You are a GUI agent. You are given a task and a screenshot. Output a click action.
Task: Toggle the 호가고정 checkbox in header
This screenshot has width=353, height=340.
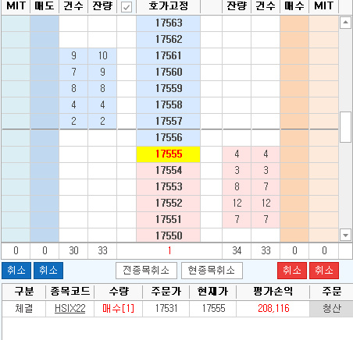point(127,7)
